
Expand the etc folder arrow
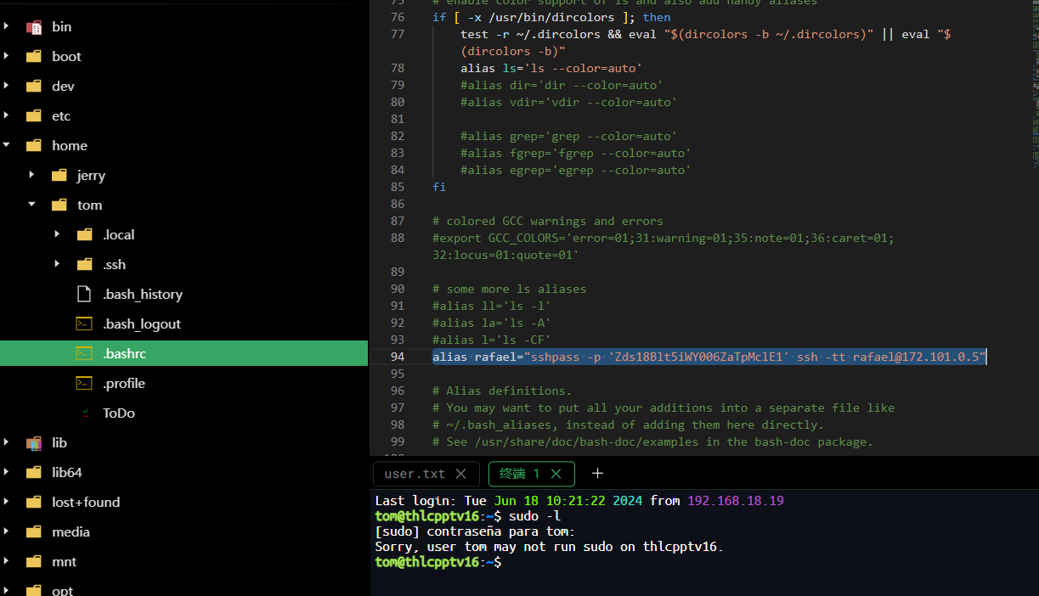(x=7, y=116)
